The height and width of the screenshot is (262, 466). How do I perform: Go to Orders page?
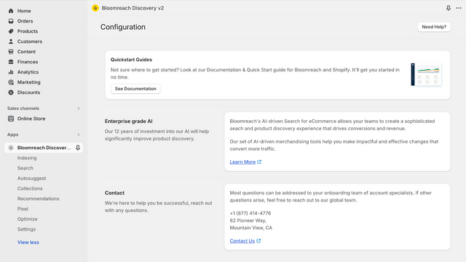(x=25, y=21)
